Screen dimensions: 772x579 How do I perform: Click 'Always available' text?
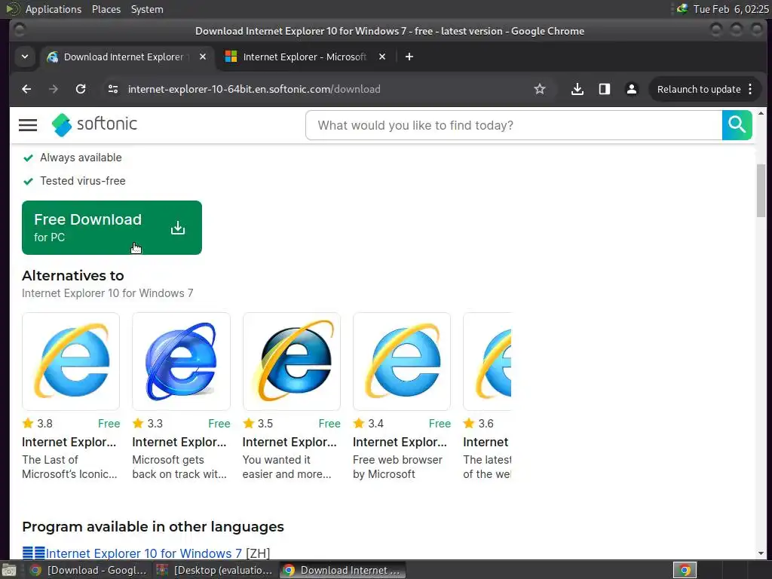coord(81,158)
